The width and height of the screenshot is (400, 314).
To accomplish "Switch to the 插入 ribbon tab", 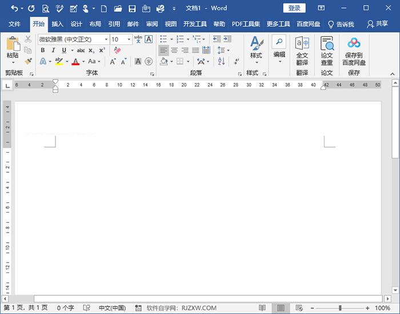I will click(x=57, y=25).
